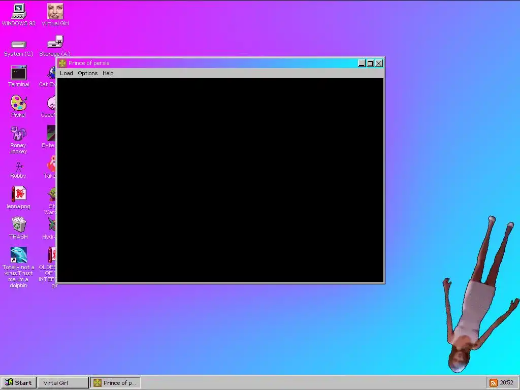Open the lenna.png file icon

point(19,198)
